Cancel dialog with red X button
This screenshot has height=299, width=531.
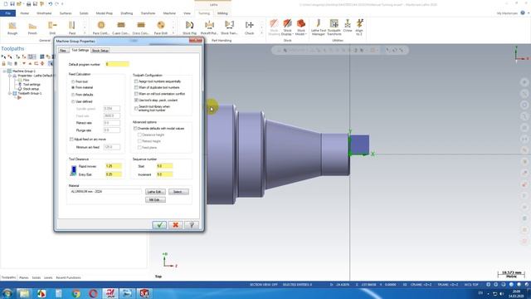point(175,225)
